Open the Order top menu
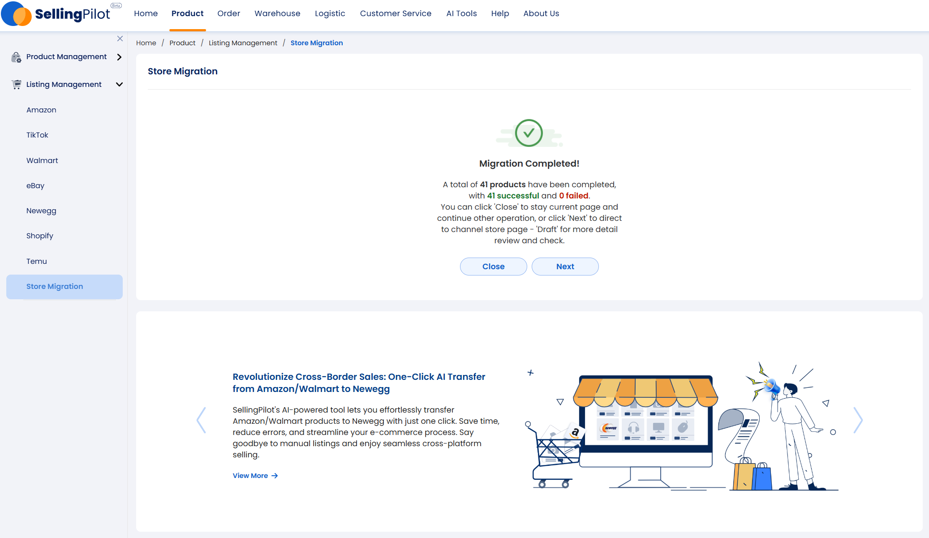929x538 pixels. [228, 13]
